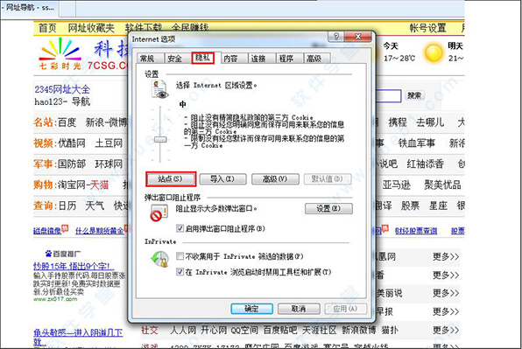Viewport: 522px width, 349px height.
Task: Select the 网址导航 browser tab
Action: point(30,8)
